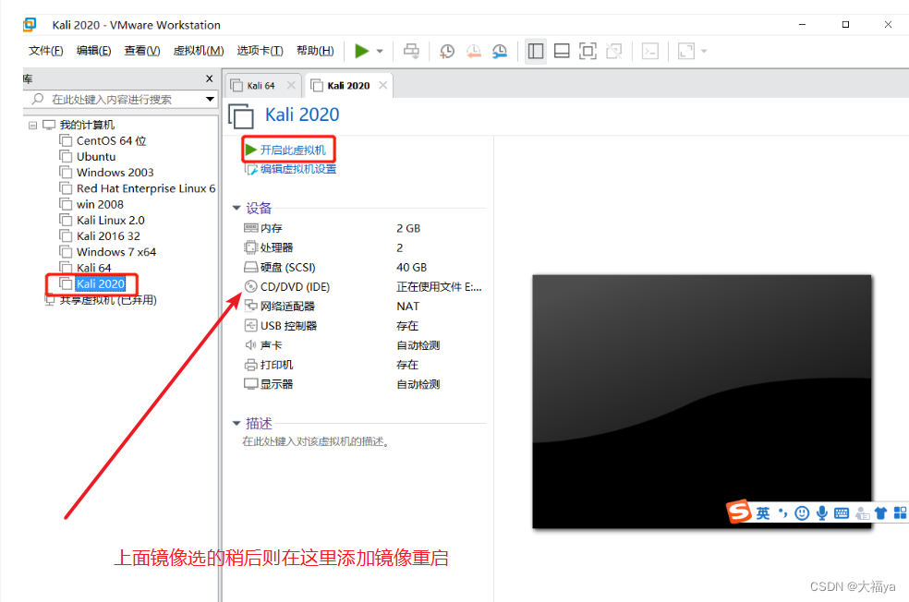Click 共享虚拟机 (已弃用) tree item
This screenshot has width=909, height=602.
click(x=107, y=300)
